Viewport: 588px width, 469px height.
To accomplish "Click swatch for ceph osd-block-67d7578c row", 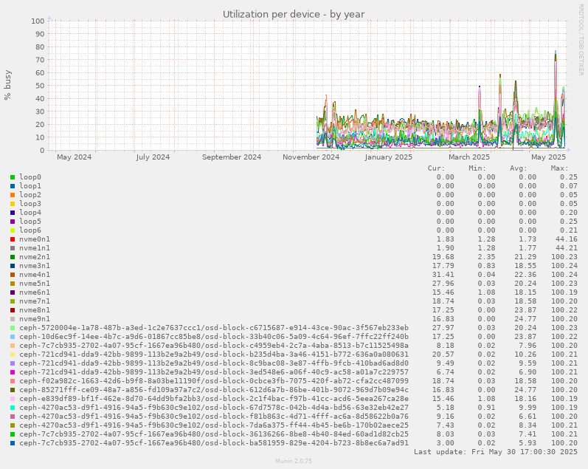I will [x=13, y=408].
